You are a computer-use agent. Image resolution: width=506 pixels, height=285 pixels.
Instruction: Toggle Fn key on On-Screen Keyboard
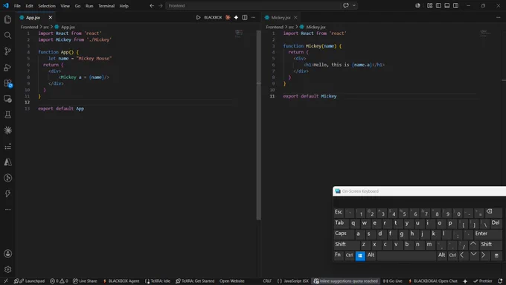click(x=338, y=255)
